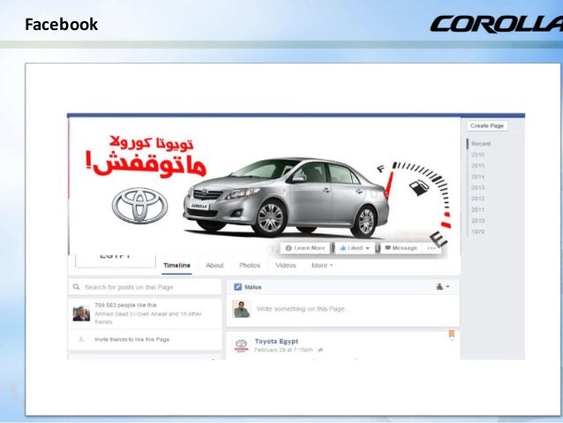Click the Create Page button
Viewport: 563px width, 423px height.
[x=487, y=125]
